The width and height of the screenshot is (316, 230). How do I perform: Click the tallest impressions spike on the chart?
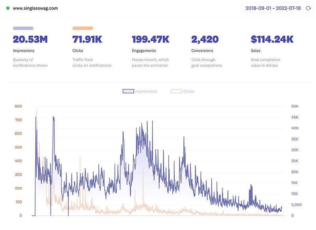[54, 117]
